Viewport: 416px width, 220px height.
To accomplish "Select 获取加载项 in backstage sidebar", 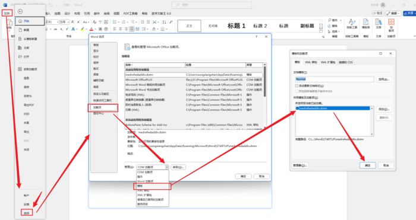I will [27, 69].
